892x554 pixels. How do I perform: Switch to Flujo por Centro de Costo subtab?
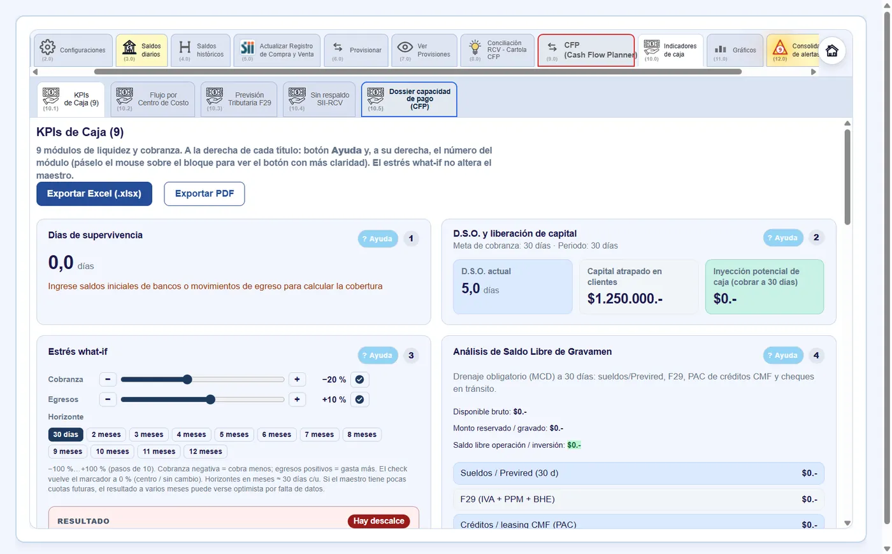153,99
